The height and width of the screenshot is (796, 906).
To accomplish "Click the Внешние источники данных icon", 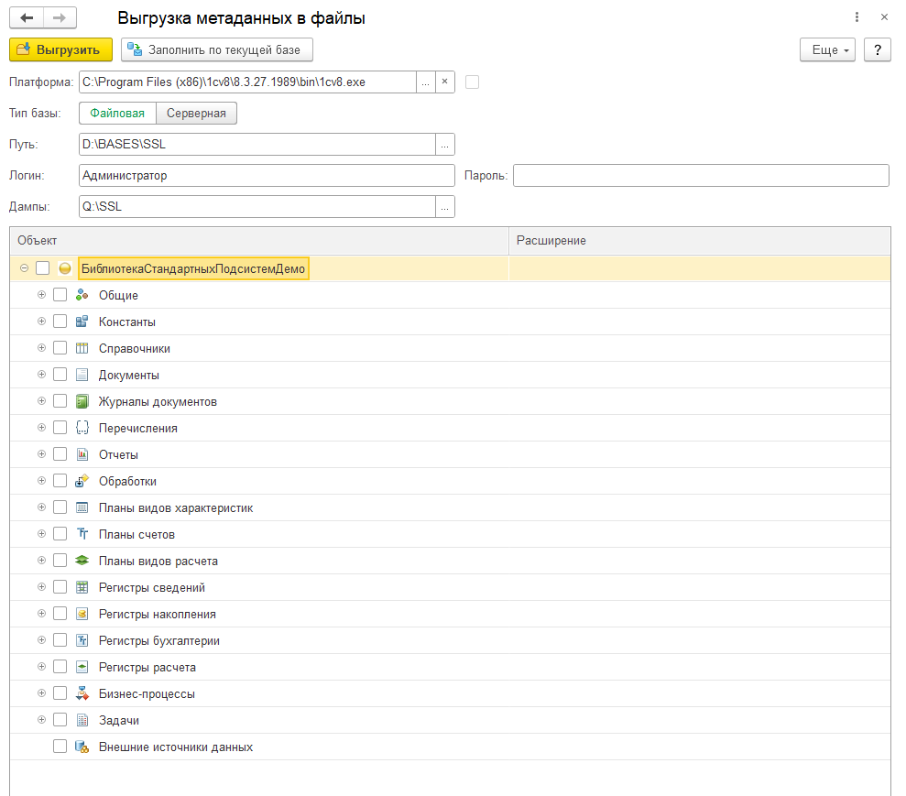I will pos(82,747).
